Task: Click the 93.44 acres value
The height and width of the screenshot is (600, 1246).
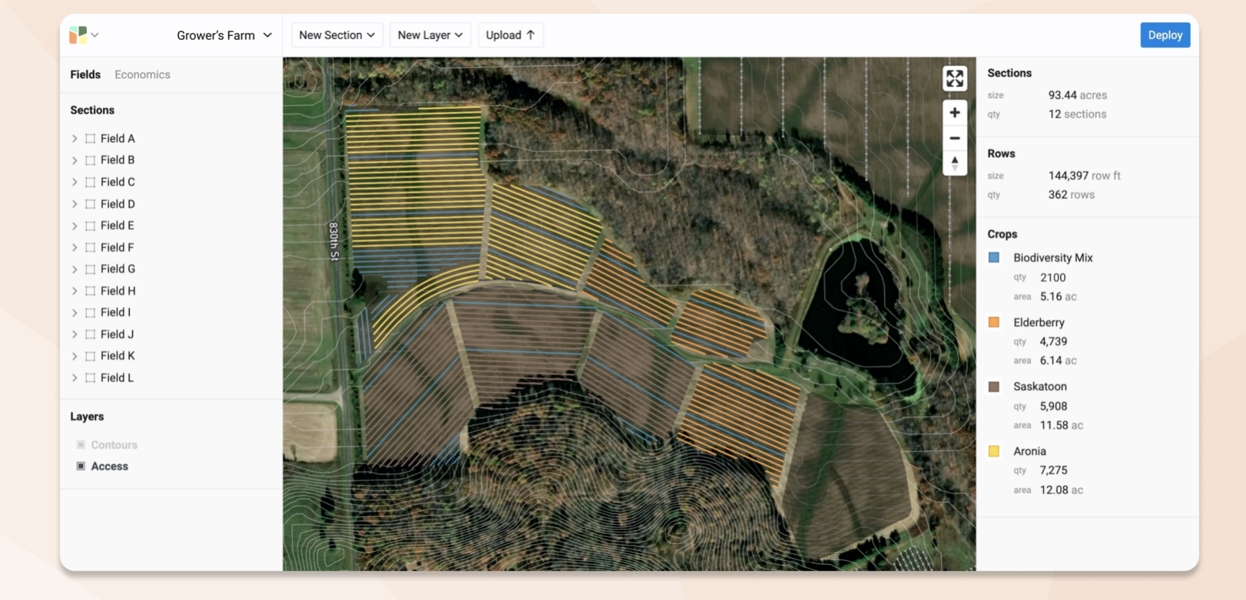Action: click(x=1078, y=95)
